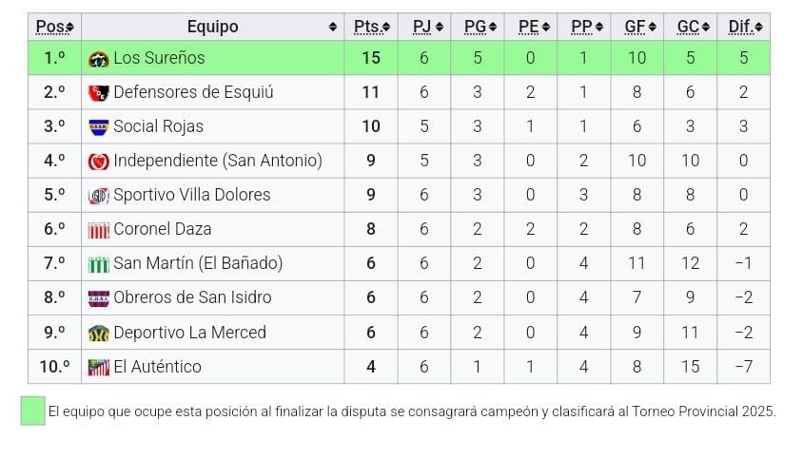
Task: Click the Sportivo Villa Dolores crest
Action: pos(98,196)
